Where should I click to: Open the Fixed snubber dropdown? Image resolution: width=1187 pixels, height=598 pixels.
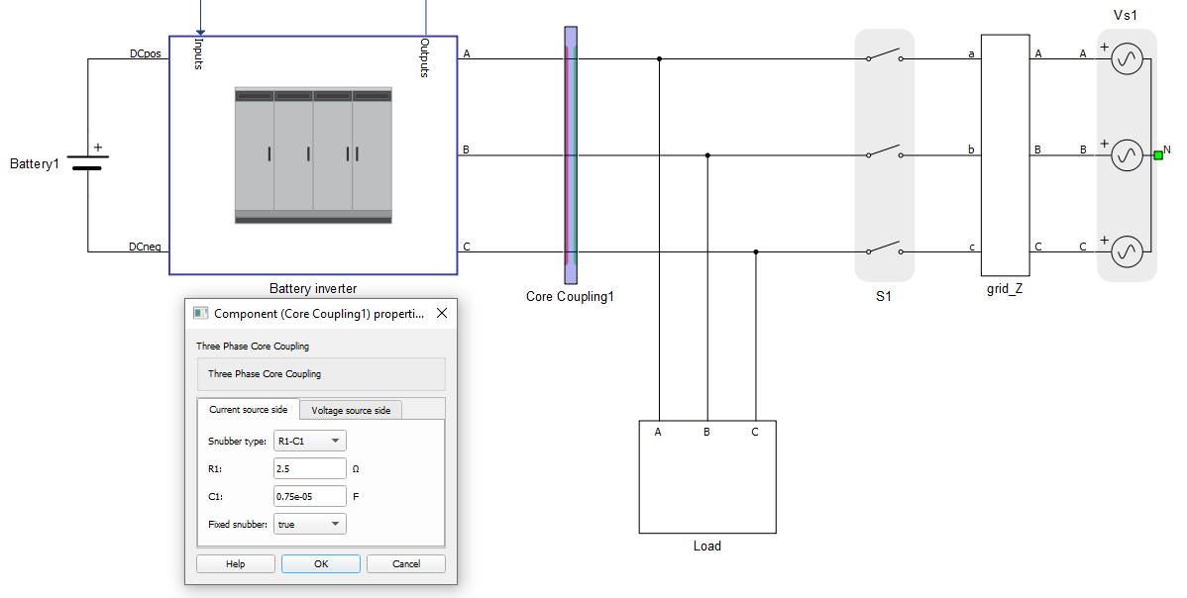[310, 524]
